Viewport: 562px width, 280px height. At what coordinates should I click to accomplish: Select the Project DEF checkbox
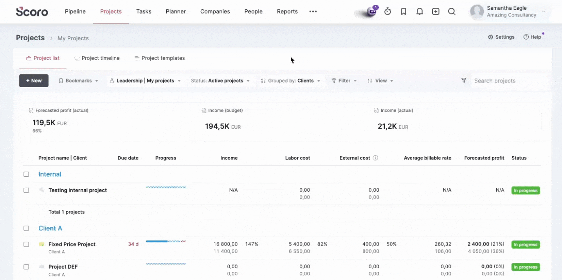click(x=26, y=267)
